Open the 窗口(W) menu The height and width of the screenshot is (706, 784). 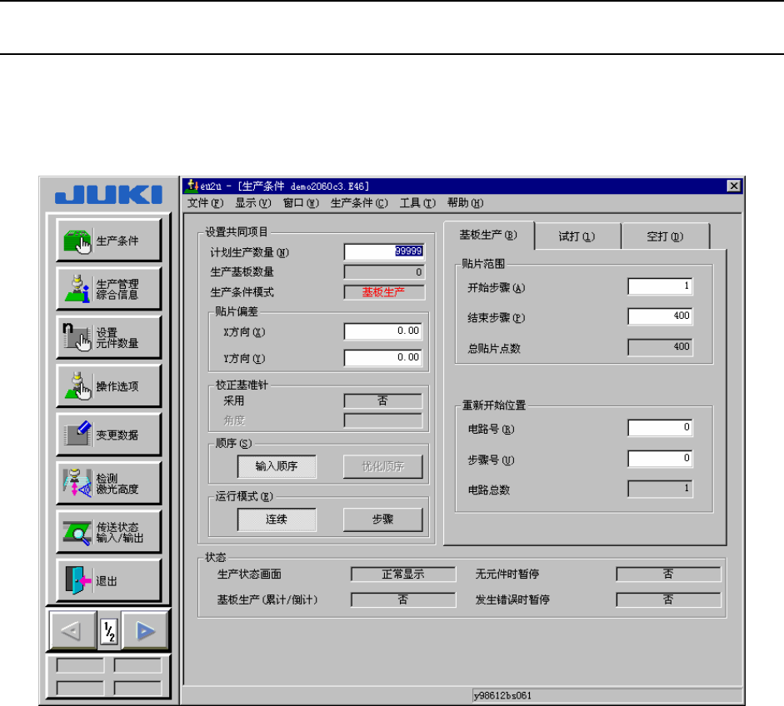301,203
